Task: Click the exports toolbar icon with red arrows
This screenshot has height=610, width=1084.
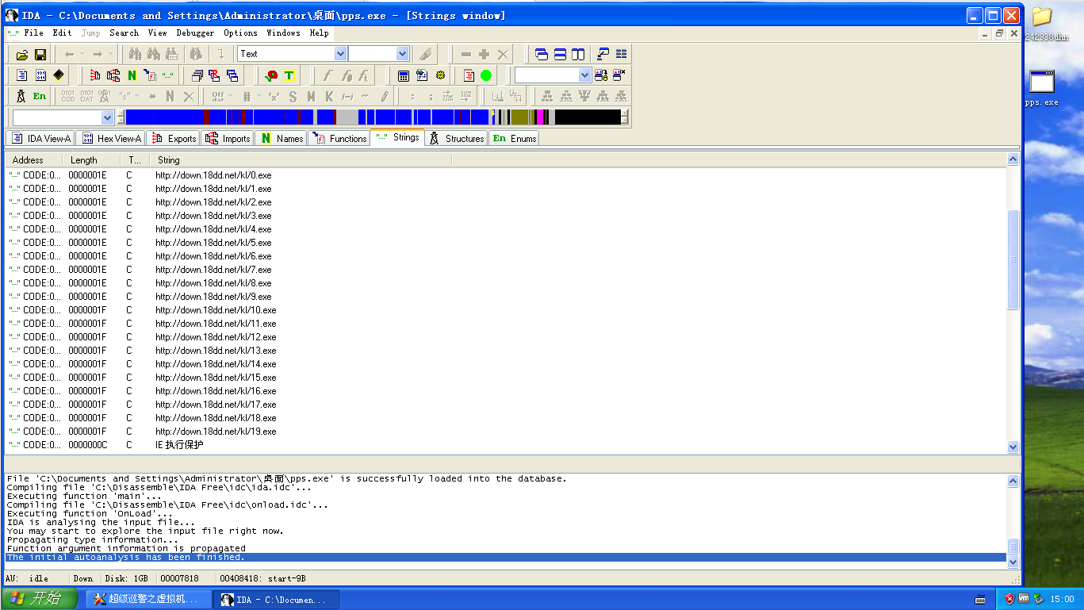Action: [95, 75]
